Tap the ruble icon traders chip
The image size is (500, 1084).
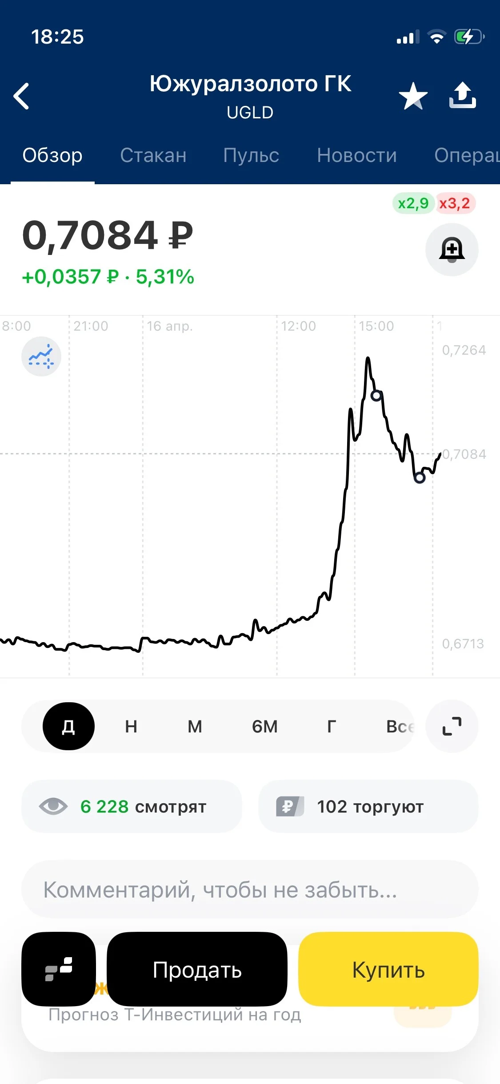click(368, 806)
